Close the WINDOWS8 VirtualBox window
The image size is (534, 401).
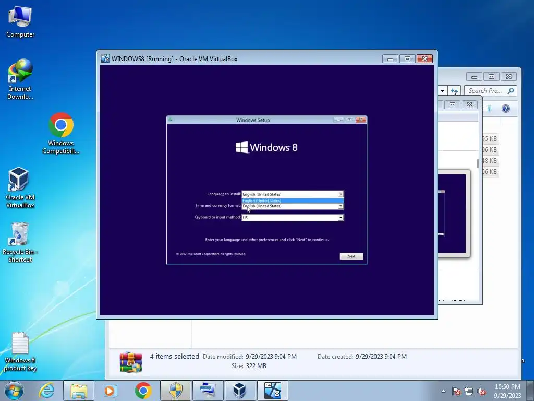click(x=424, y=59)
